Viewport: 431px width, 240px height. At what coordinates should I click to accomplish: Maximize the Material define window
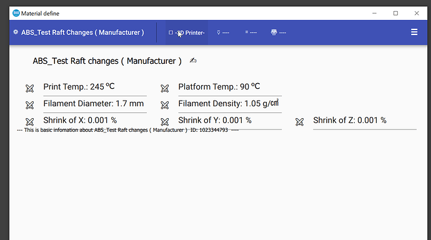(x=395, y=13)
